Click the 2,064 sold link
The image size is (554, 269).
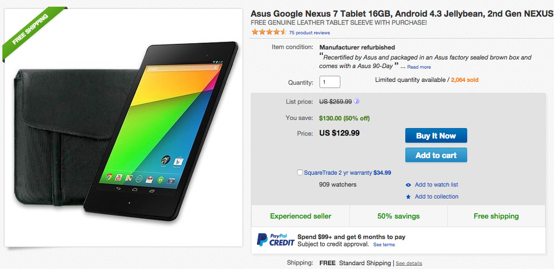[x=465, y=80]
